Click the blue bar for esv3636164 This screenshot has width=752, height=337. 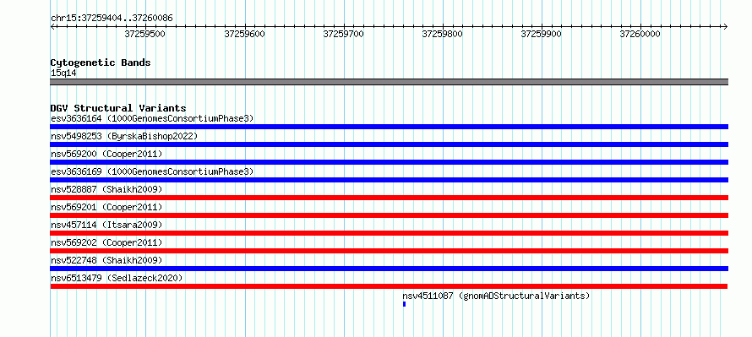click(x=389, y=127)
